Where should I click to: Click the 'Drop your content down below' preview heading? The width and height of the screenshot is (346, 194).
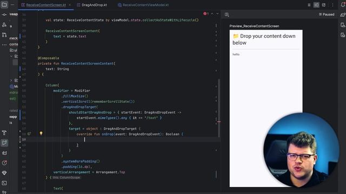click(x=264, y=39)
